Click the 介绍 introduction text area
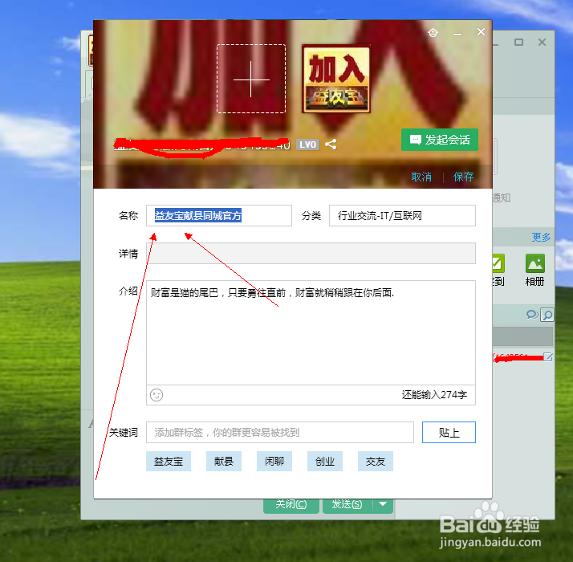Viewport: 573px width, 562px height. click(x=311, y=332)
